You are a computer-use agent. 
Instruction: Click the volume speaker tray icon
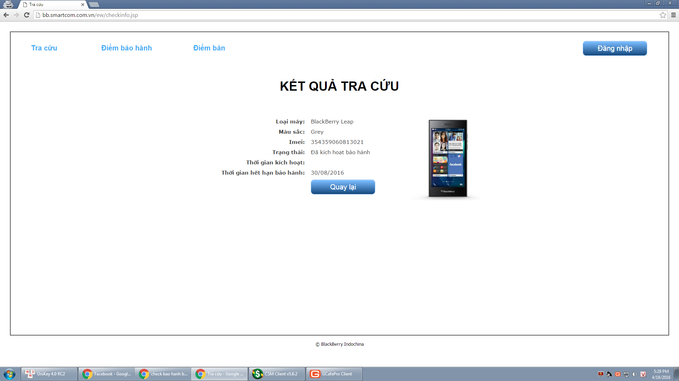click(635, 374)
